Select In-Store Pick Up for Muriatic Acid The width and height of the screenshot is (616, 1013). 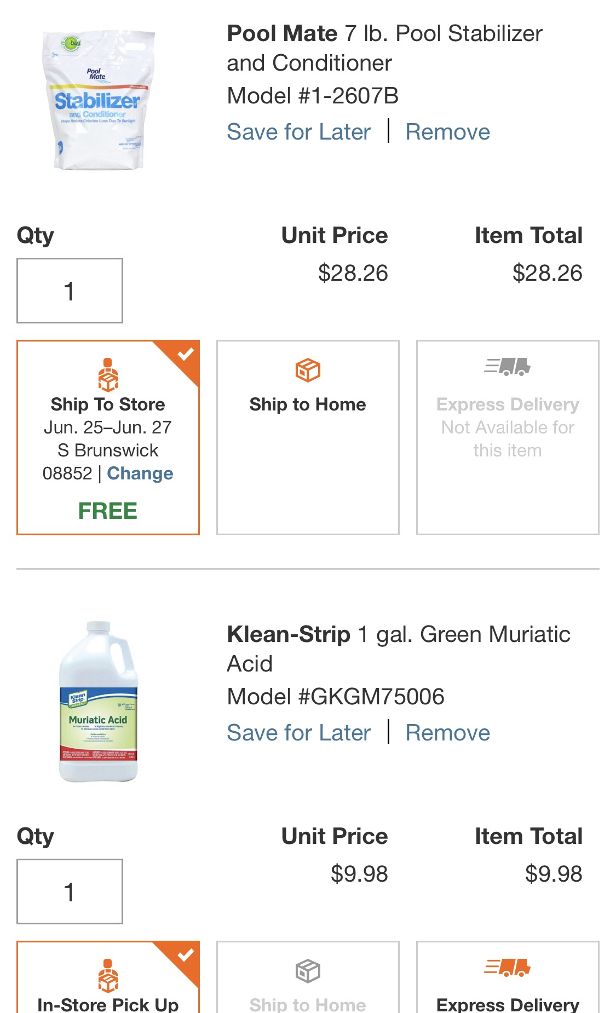tap(108, 977)
